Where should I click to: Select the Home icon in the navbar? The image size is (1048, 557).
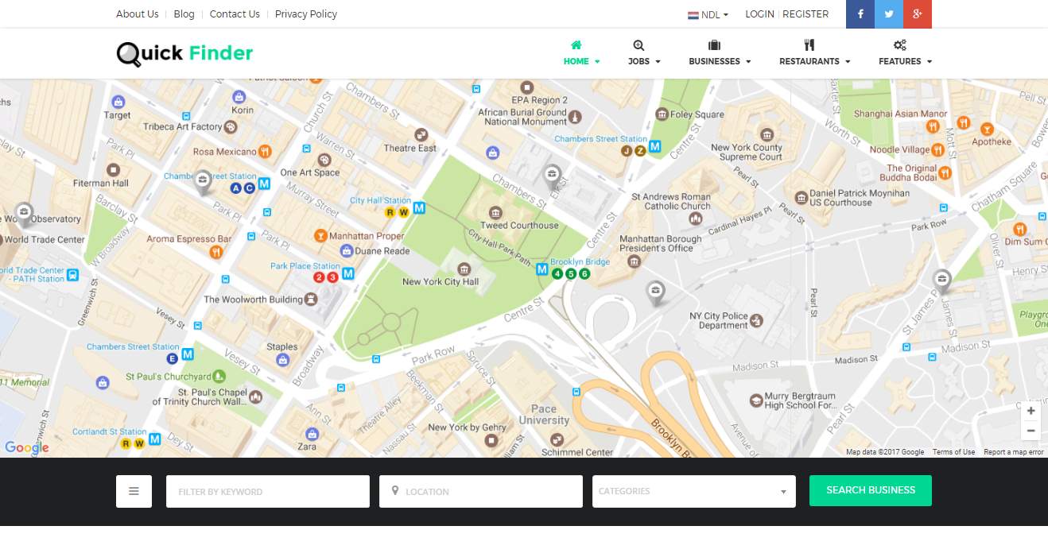click(576, 45)
